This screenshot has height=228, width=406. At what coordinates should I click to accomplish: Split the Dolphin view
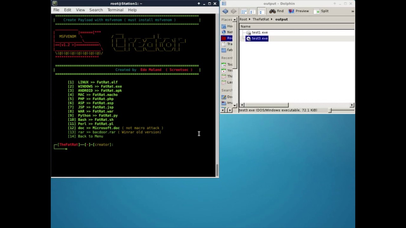click(x=321, y=11)
